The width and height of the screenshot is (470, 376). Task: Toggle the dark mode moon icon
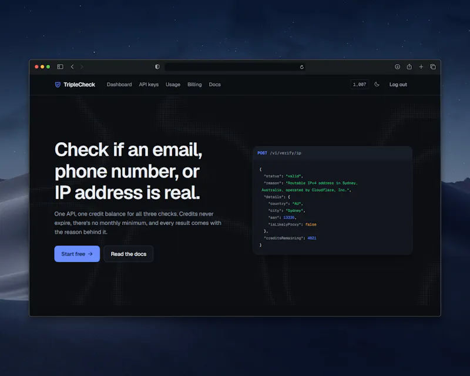coord(377,85)
